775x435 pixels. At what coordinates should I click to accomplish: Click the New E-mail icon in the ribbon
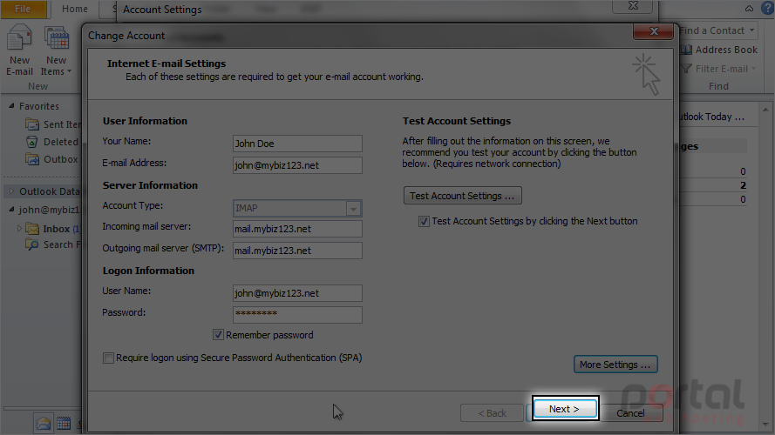pyautogui.click(x=20, y=38)
